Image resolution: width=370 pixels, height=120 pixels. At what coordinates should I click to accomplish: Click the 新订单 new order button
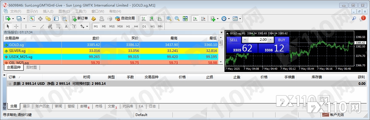80,19
